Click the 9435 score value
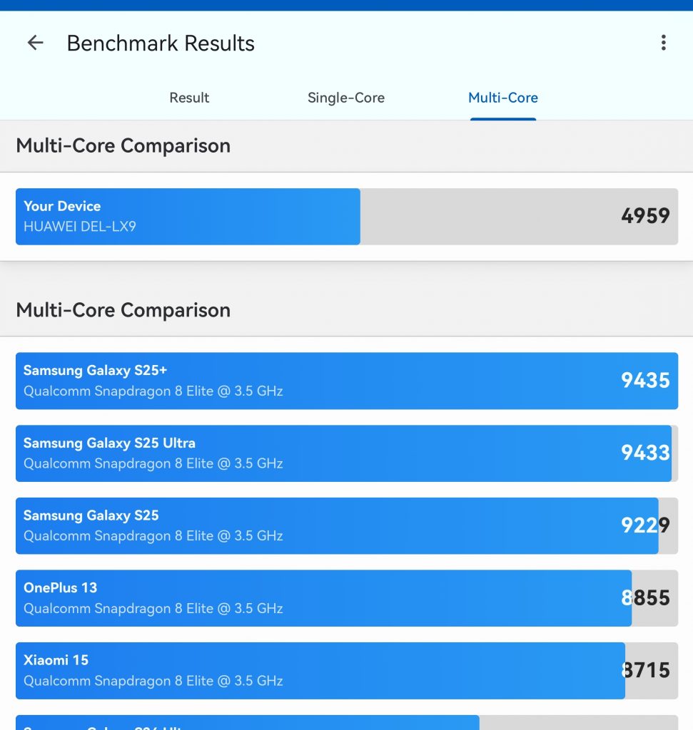 (646, 381)
